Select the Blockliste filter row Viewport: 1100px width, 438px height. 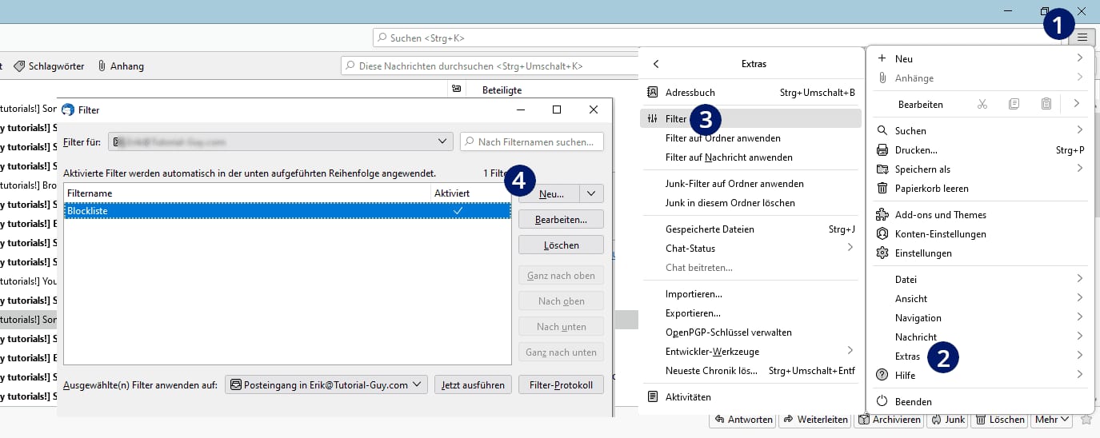pos(287,211)
